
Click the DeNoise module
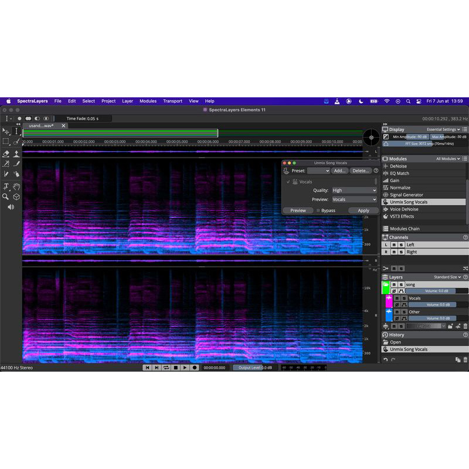tap(423, 166)
